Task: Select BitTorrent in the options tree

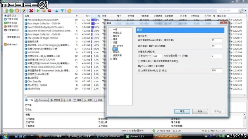Action: click(x=118, y=46)
